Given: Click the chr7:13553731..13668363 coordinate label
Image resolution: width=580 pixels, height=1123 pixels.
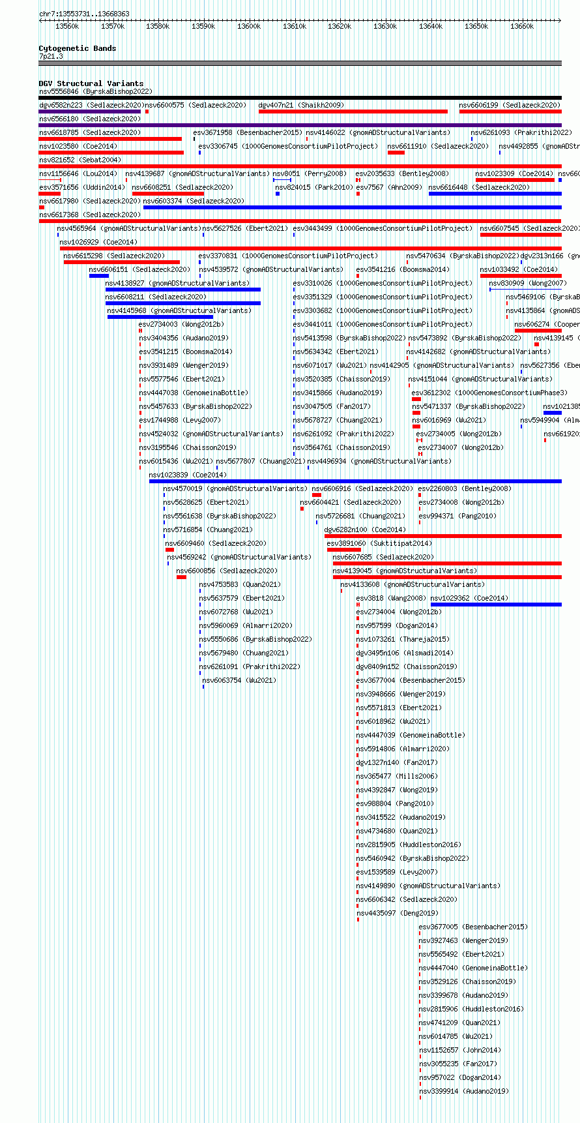Looking at the screenshot, I should (x=84, y=14).
